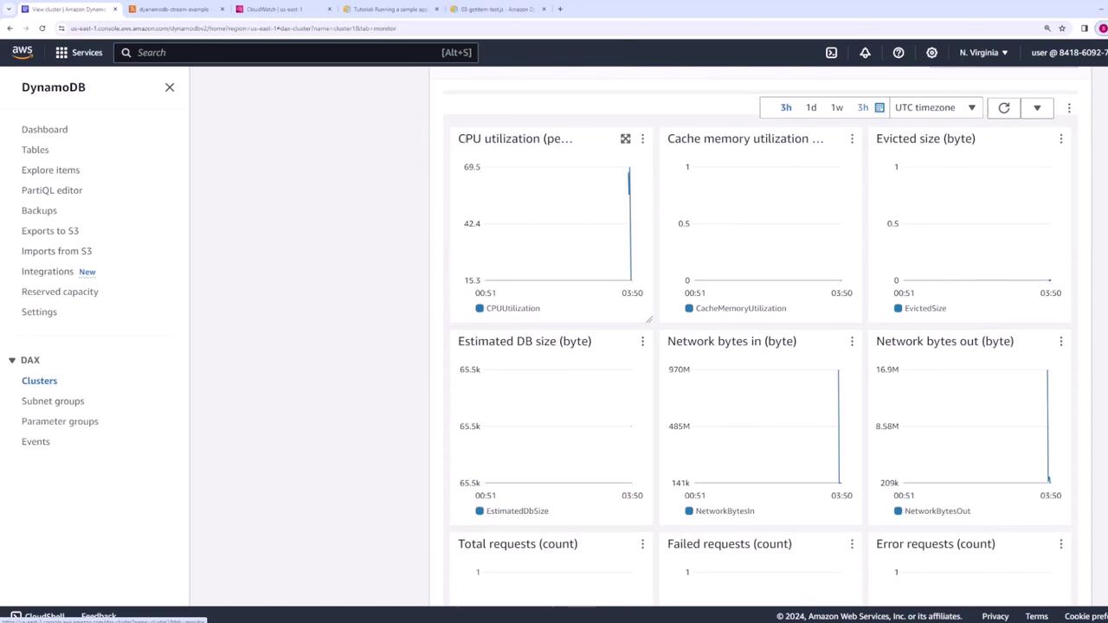This screenshot has width=1108, height=623.
Task: Toggle EvictedSize legend series
Action: [x=920, y=308]
